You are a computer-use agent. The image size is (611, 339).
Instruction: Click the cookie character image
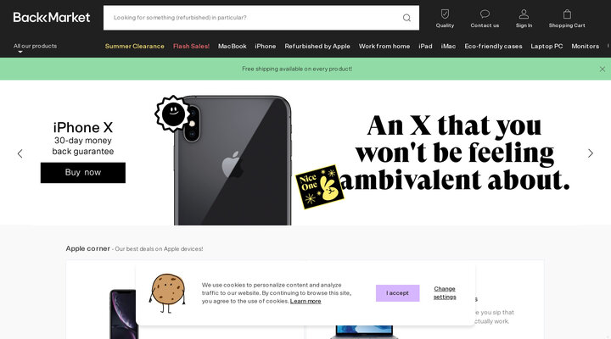click(168, 292)
